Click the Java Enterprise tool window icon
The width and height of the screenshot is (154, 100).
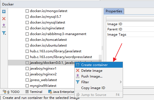(50, 92)
